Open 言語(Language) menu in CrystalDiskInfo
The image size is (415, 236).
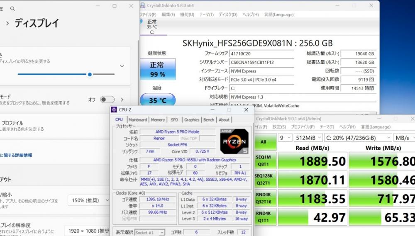click(x=279, y=15)
